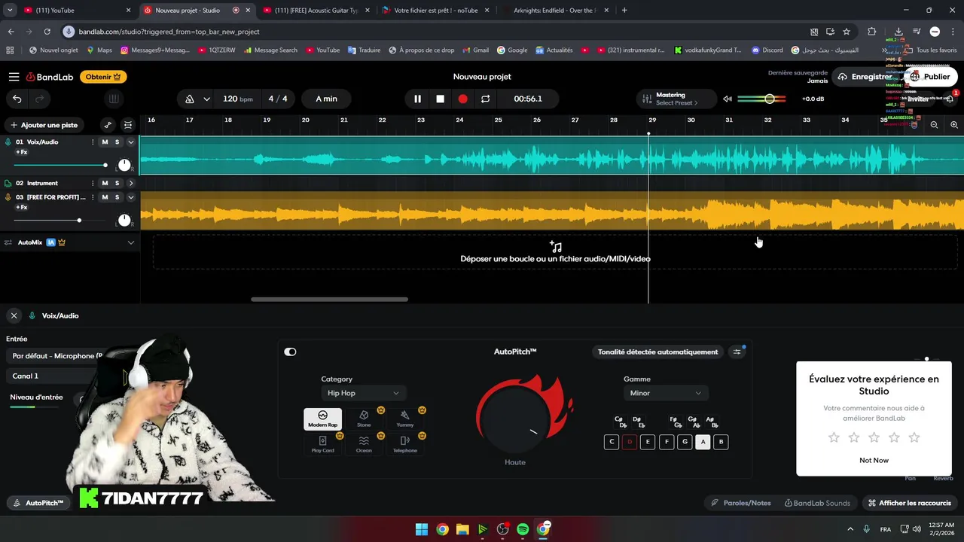Toggle the track height collapse icon
The height and width of the screenshot is (542, 964).
coord(128,125)
